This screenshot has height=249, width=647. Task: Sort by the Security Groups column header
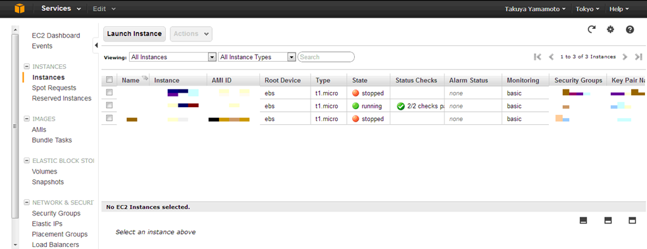point(578,80)
